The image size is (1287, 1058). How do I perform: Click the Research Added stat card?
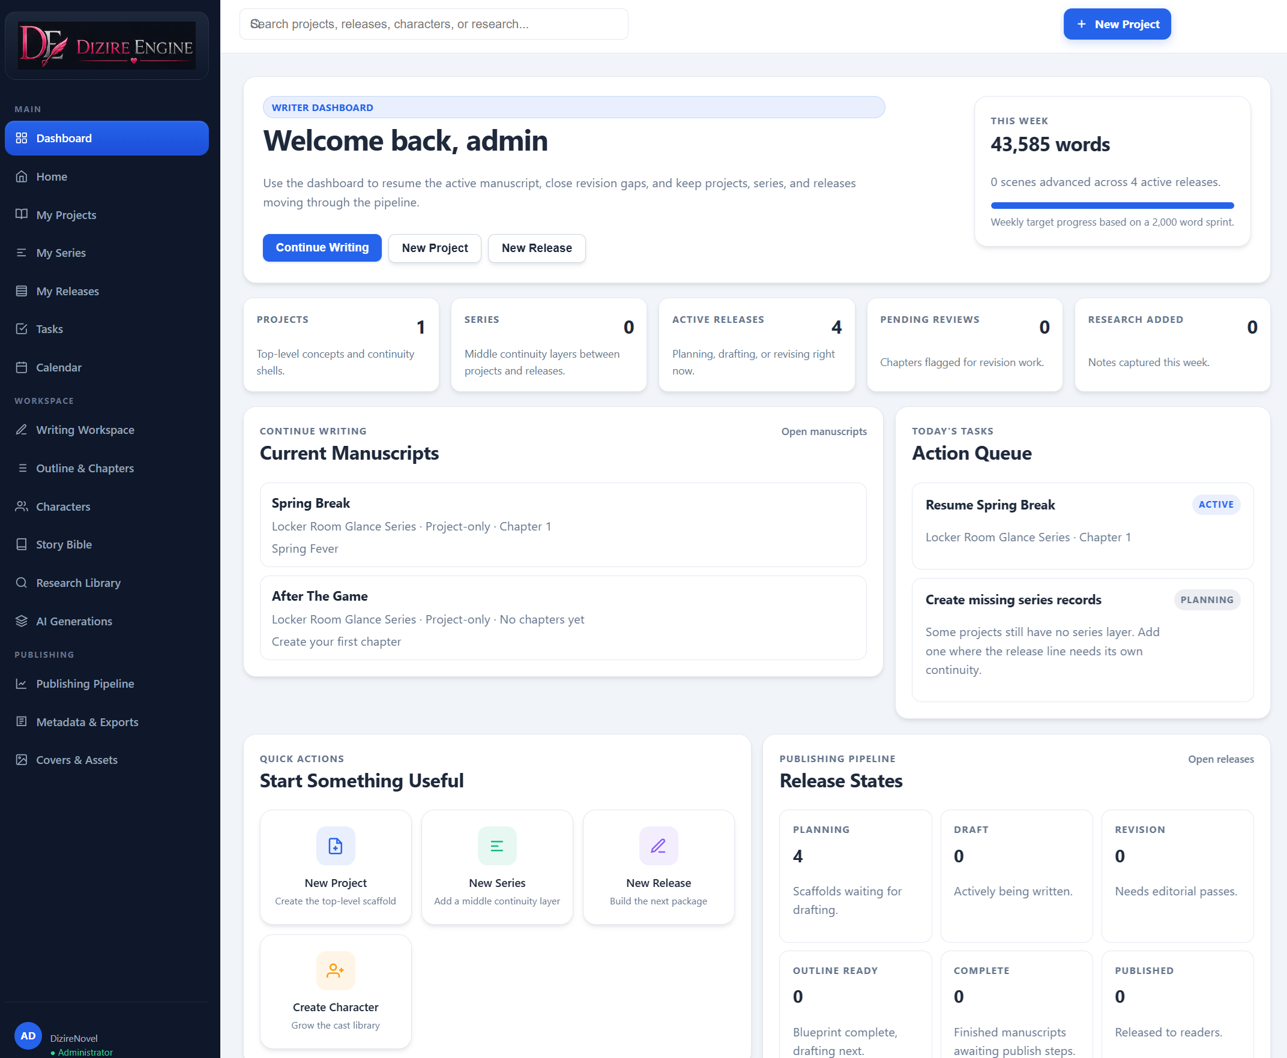(1172, 344)
